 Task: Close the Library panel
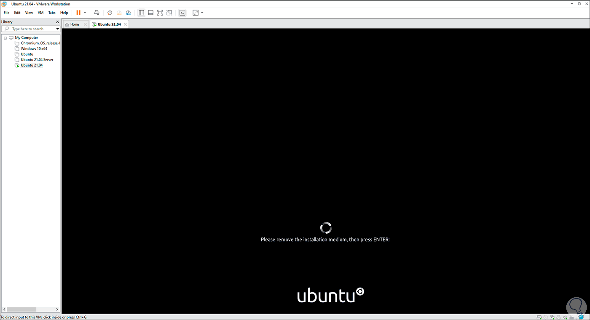[x=57, y=22]
